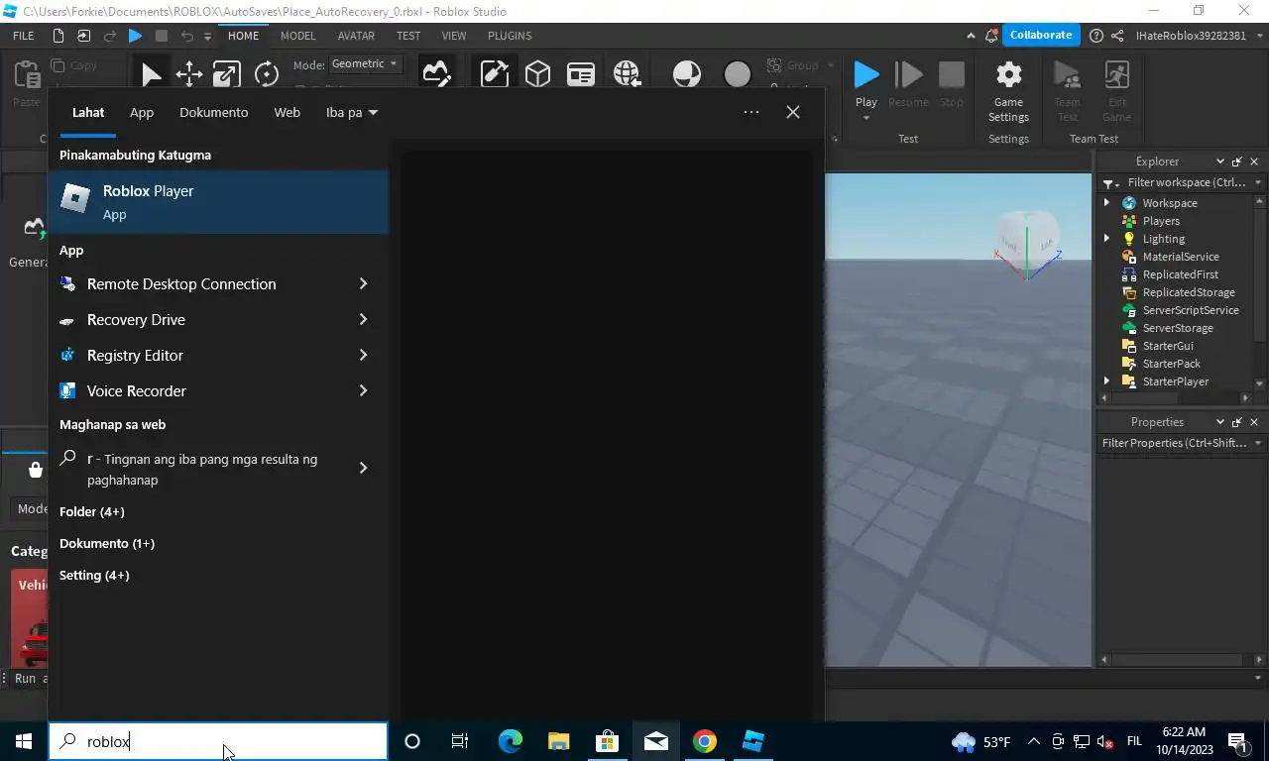Switch to the Lahat search tab
1269x761 pixels.
tap(88, 113)
